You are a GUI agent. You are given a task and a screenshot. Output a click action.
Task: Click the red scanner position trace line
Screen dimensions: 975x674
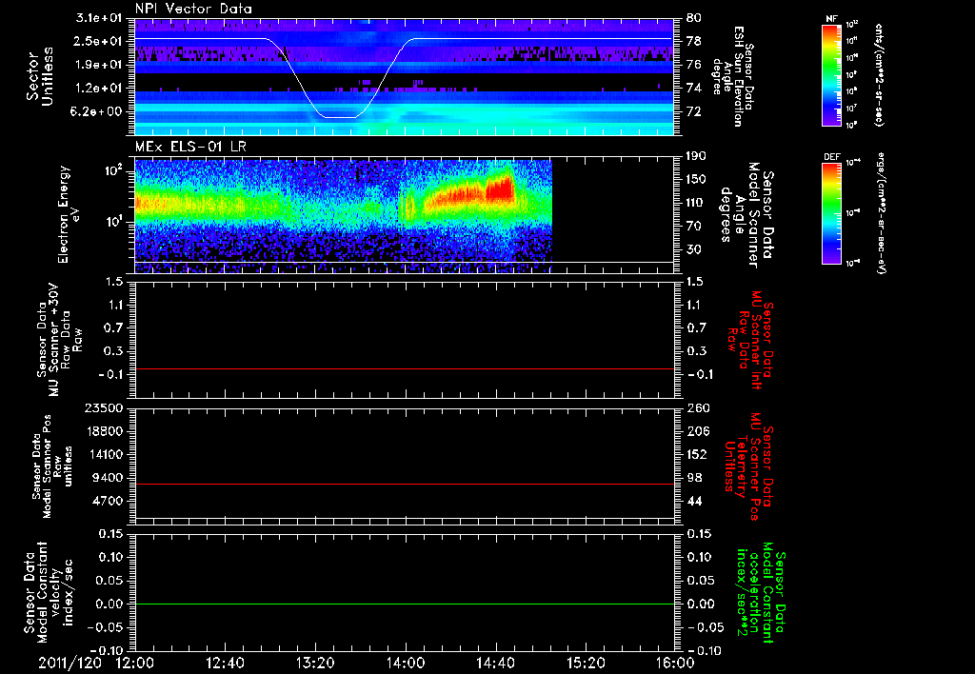(404, 484)
